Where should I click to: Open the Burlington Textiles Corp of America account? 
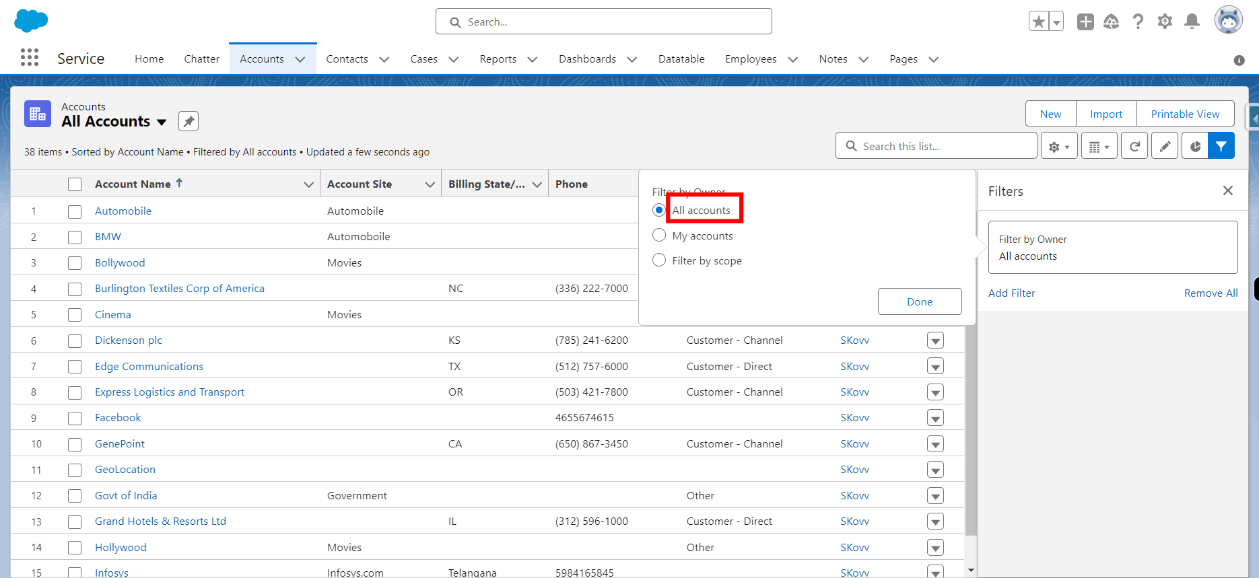tap(180, 289)
